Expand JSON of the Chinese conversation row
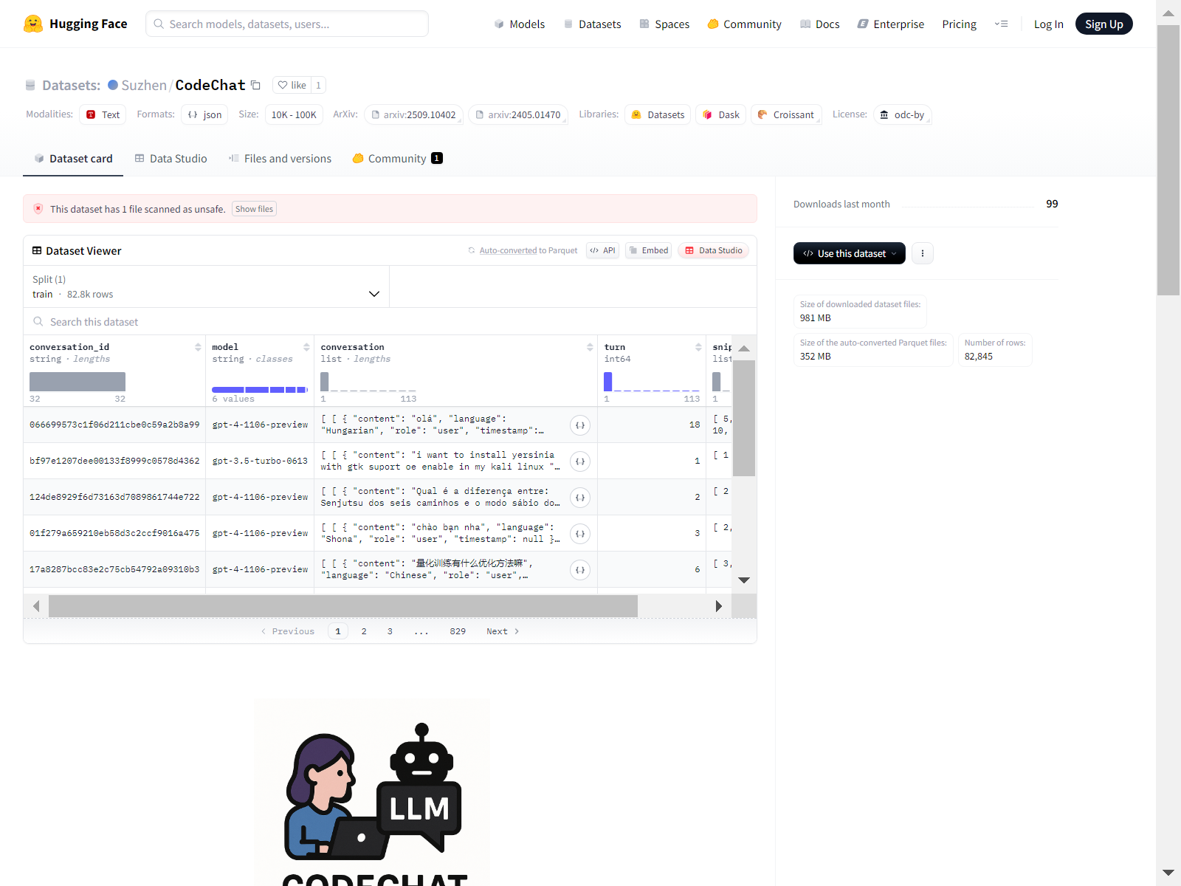 coord(580,570)
